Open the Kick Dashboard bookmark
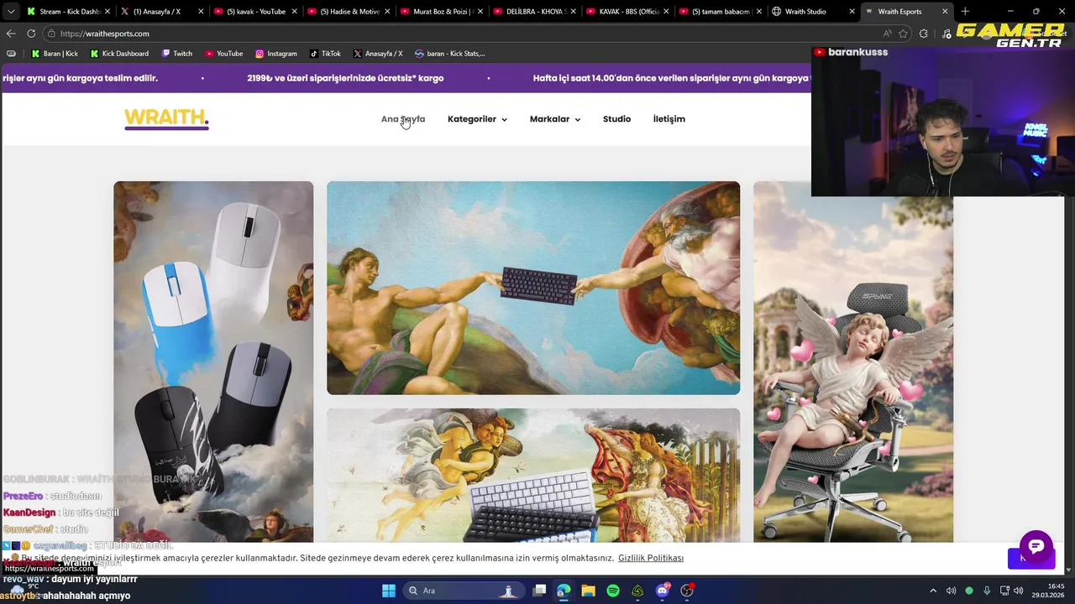Screen dimensions: 1075x604 tap(118, 54)
